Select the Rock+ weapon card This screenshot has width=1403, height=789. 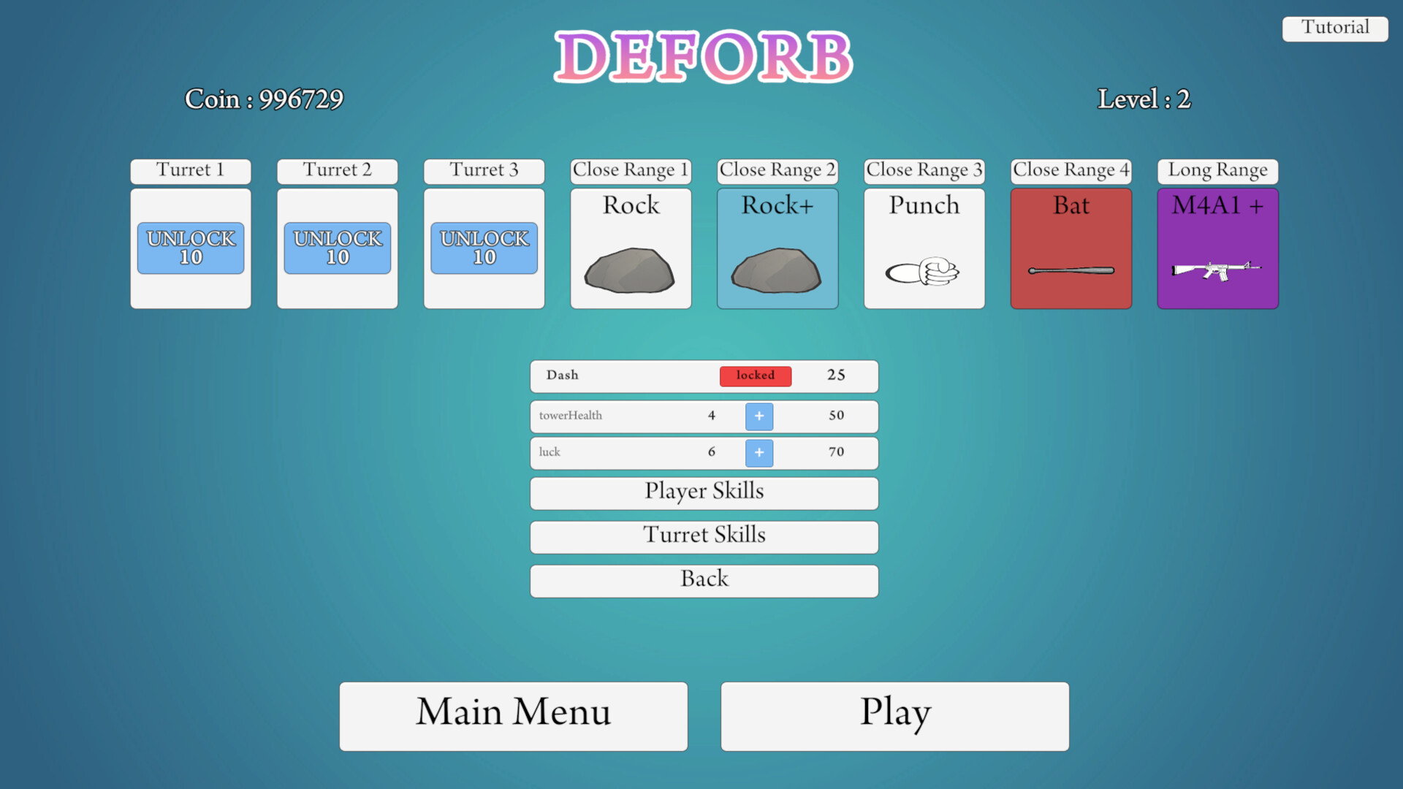pyautogui.click(x=777, y=248)
